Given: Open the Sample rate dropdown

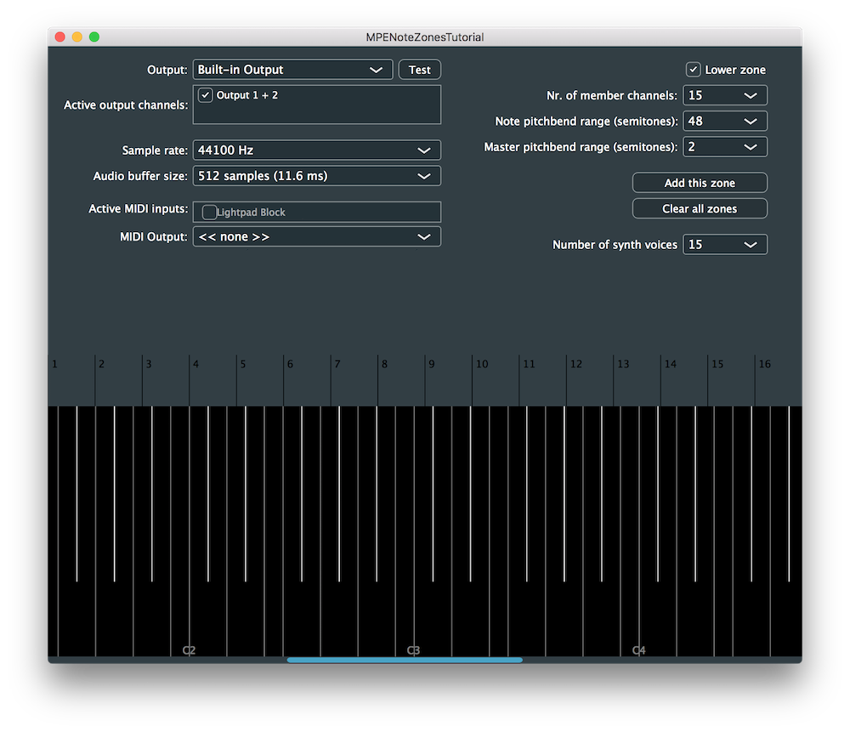Looking at the screenshot, I should pyautogui.click(x=316, y=150).
